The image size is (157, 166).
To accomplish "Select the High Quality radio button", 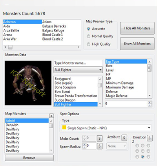I will [89, 44].
